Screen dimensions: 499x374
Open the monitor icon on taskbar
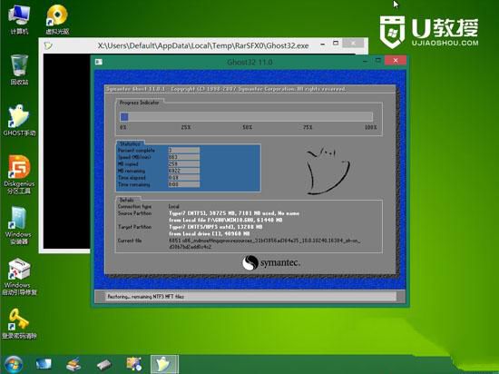(44, 364)
